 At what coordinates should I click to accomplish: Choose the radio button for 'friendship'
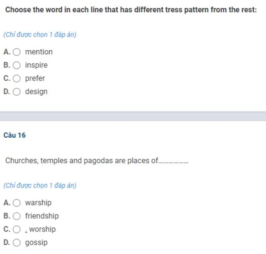click(17, 216)
